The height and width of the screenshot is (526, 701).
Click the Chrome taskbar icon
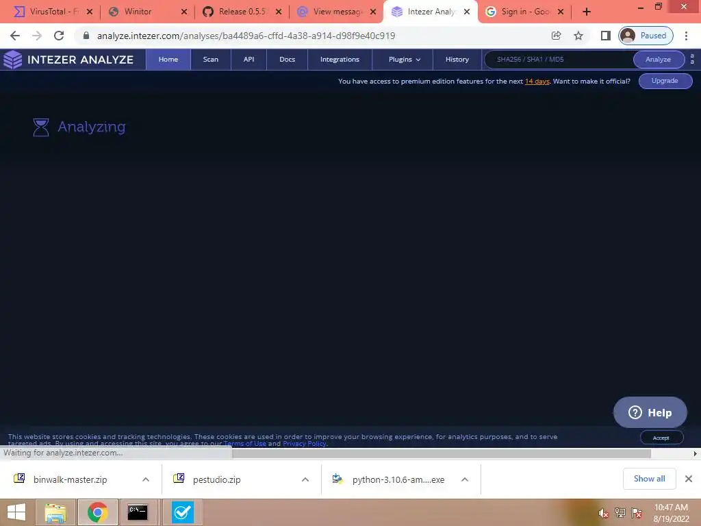tap(97, 512)
